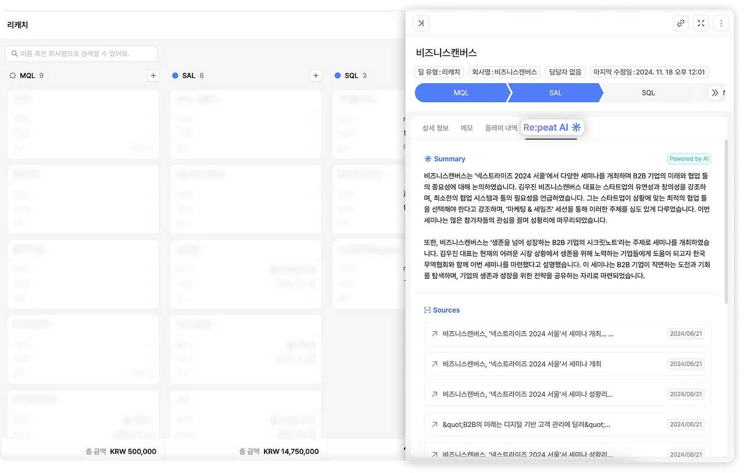Click the search magnifier icon
Viewport: 744px width, 473px height.
point(13,53)
